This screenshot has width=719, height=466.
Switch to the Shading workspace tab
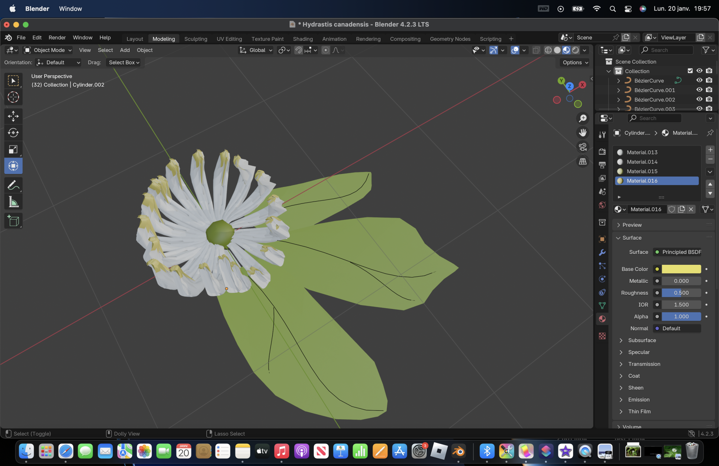click(303, 39)
